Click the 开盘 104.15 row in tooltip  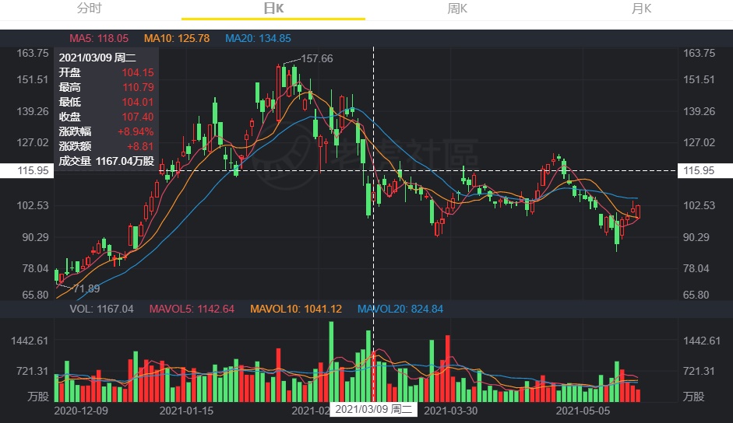click(x=106, y=72)
